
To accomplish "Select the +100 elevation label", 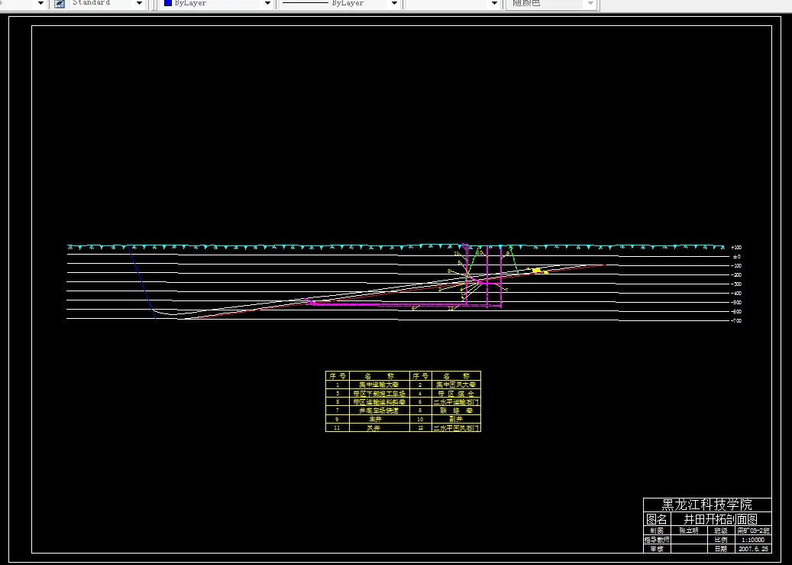I will pyautogui.click(x=736, y=248).
